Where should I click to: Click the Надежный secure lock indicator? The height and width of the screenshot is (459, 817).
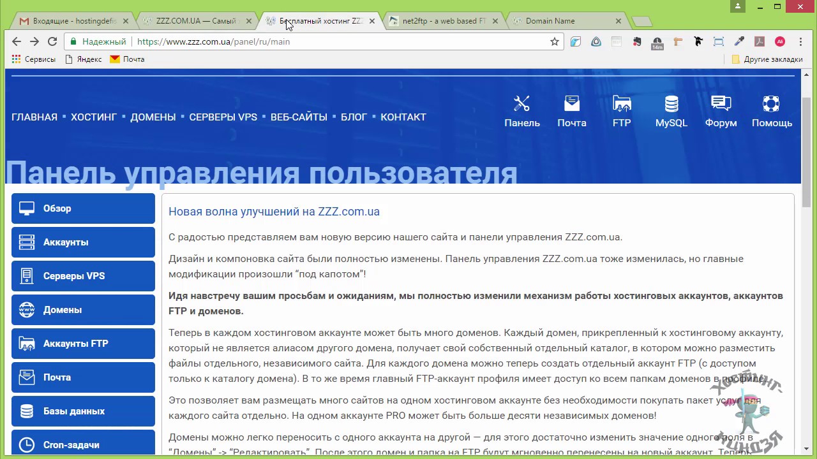[98, 41]
